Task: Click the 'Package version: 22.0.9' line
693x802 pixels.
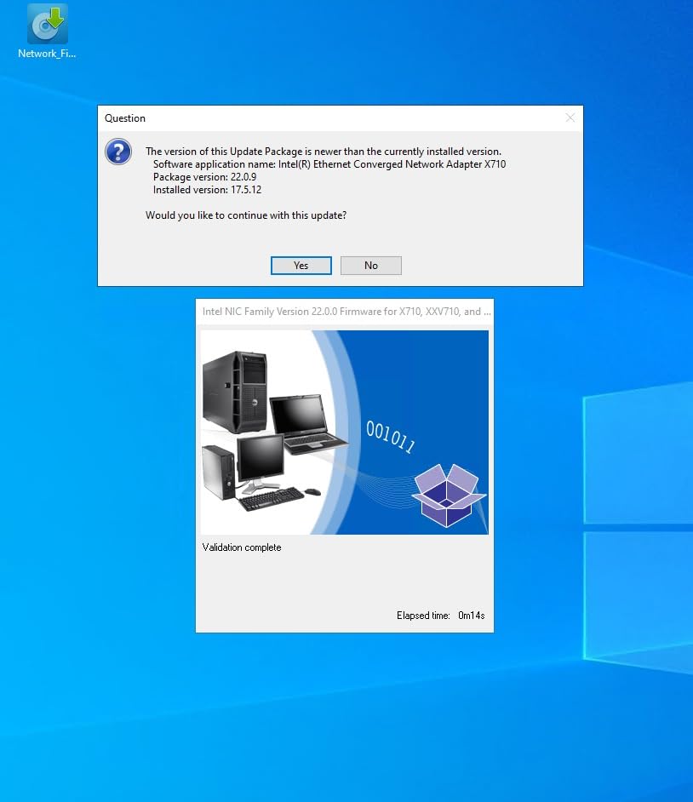Action: (204, 177)
